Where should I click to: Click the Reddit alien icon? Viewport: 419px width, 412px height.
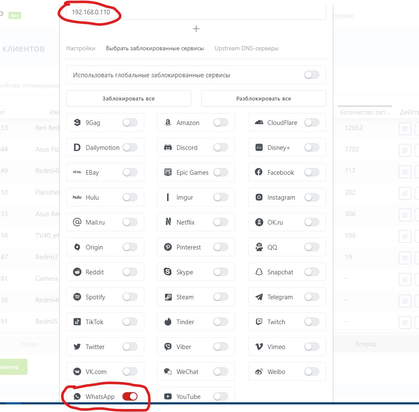pyautogui.click(x=77, y=271)
